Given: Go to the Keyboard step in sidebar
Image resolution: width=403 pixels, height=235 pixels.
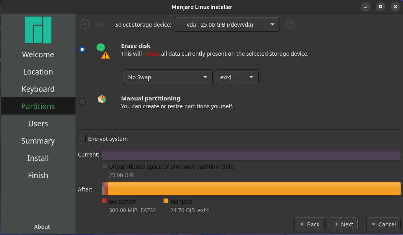Looking at the screenshot, I should [38, 89].
